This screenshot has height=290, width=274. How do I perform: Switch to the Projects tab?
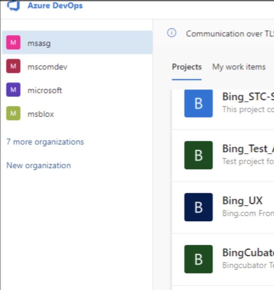click(186, 67)
